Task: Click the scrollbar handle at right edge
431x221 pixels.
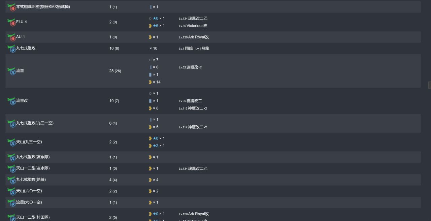Action: 429,85
